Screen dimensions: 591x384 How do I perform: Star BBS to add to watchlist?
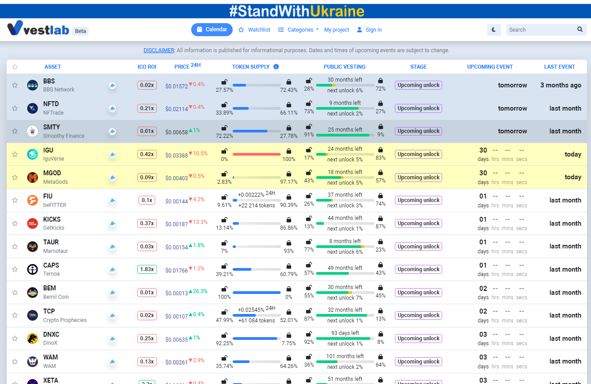(15, 85)
